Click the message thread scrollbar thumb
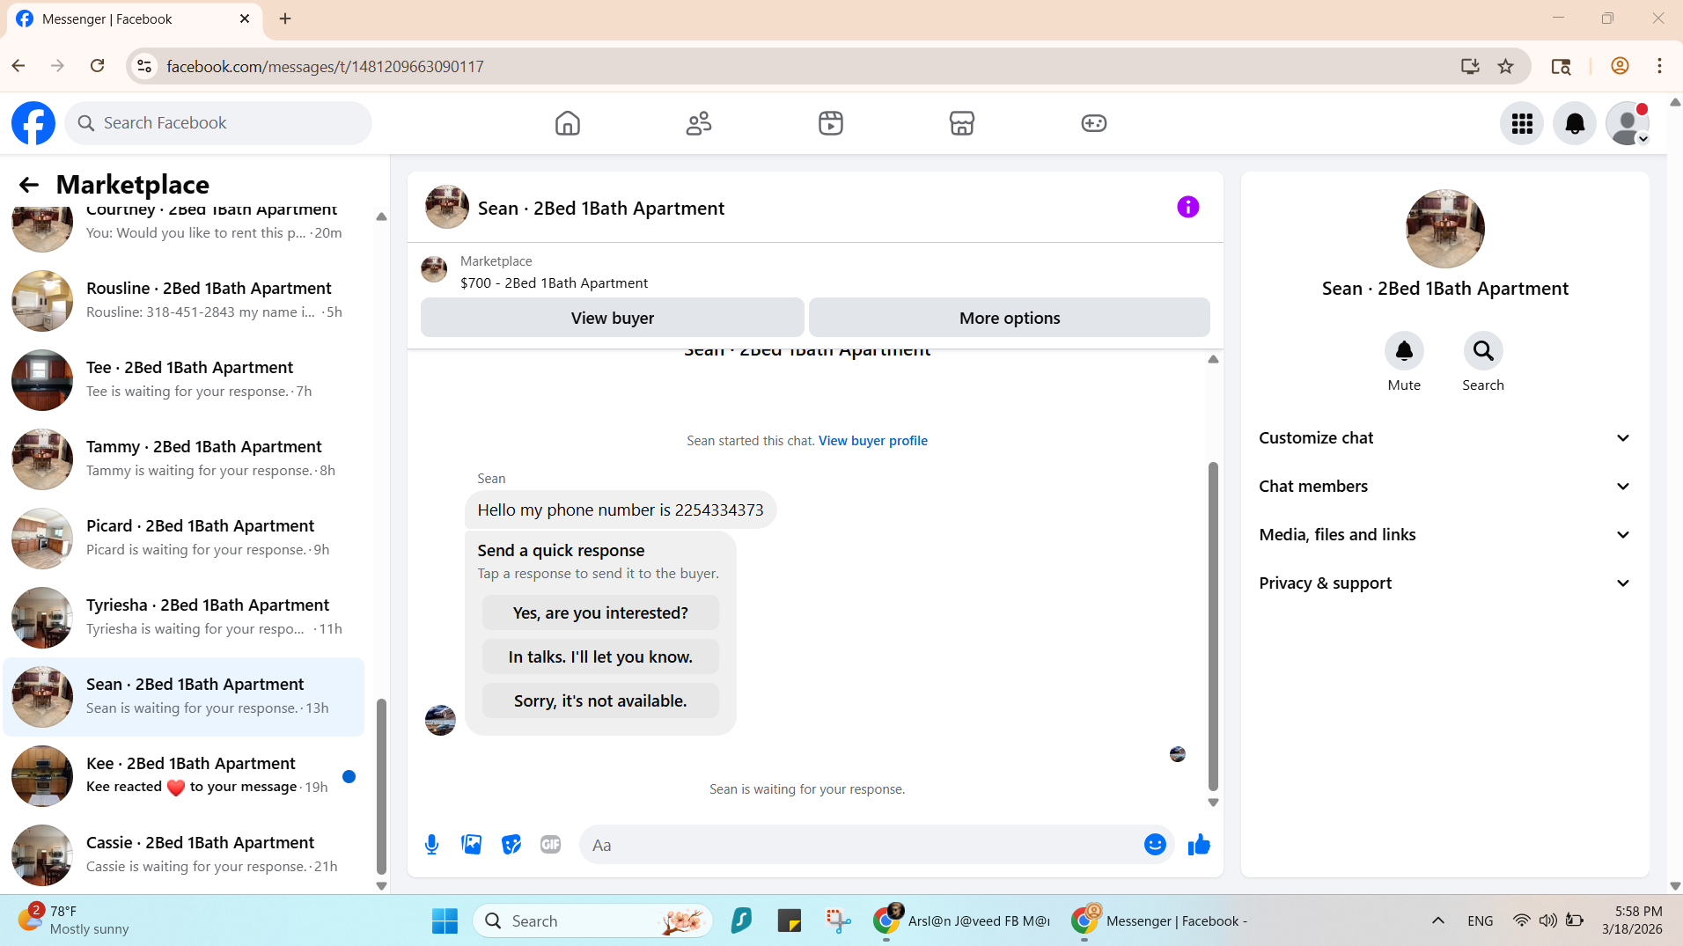1683x946 pixels. [1213, 626]
